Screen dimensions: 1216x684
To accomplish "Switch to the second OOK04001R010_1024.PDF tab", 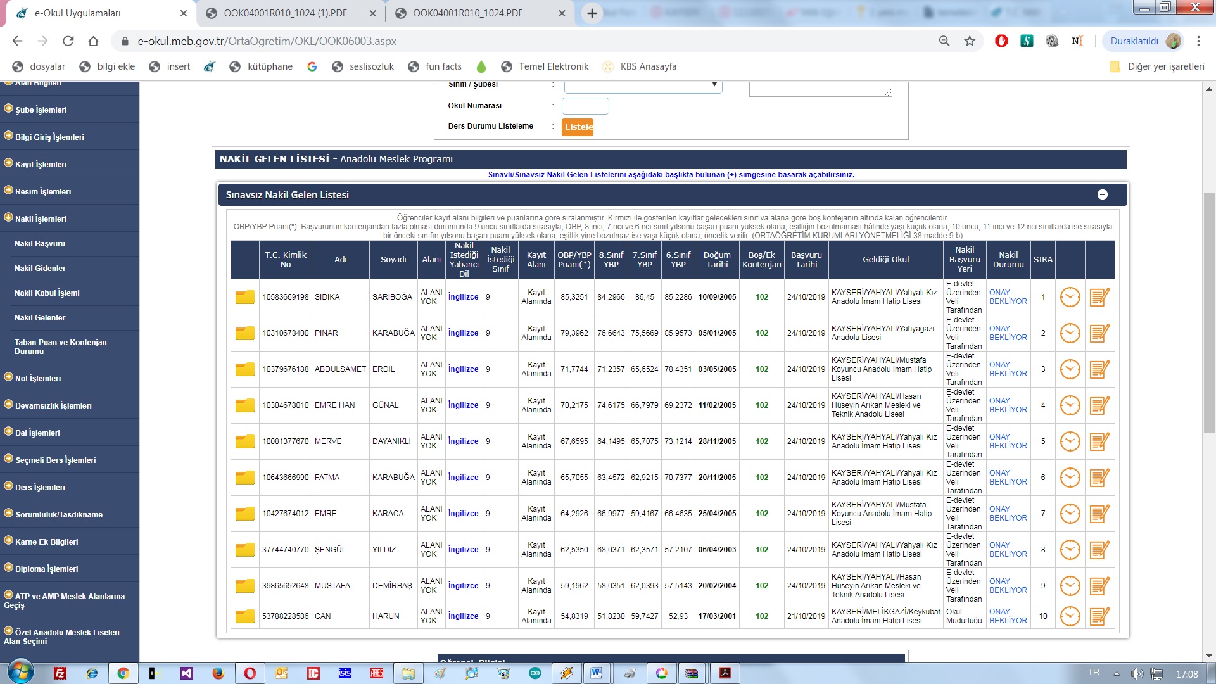I will (467, 13).
